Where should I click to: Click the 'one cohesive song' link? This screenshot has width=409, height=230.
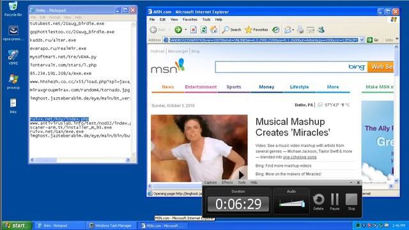(300, 157)
